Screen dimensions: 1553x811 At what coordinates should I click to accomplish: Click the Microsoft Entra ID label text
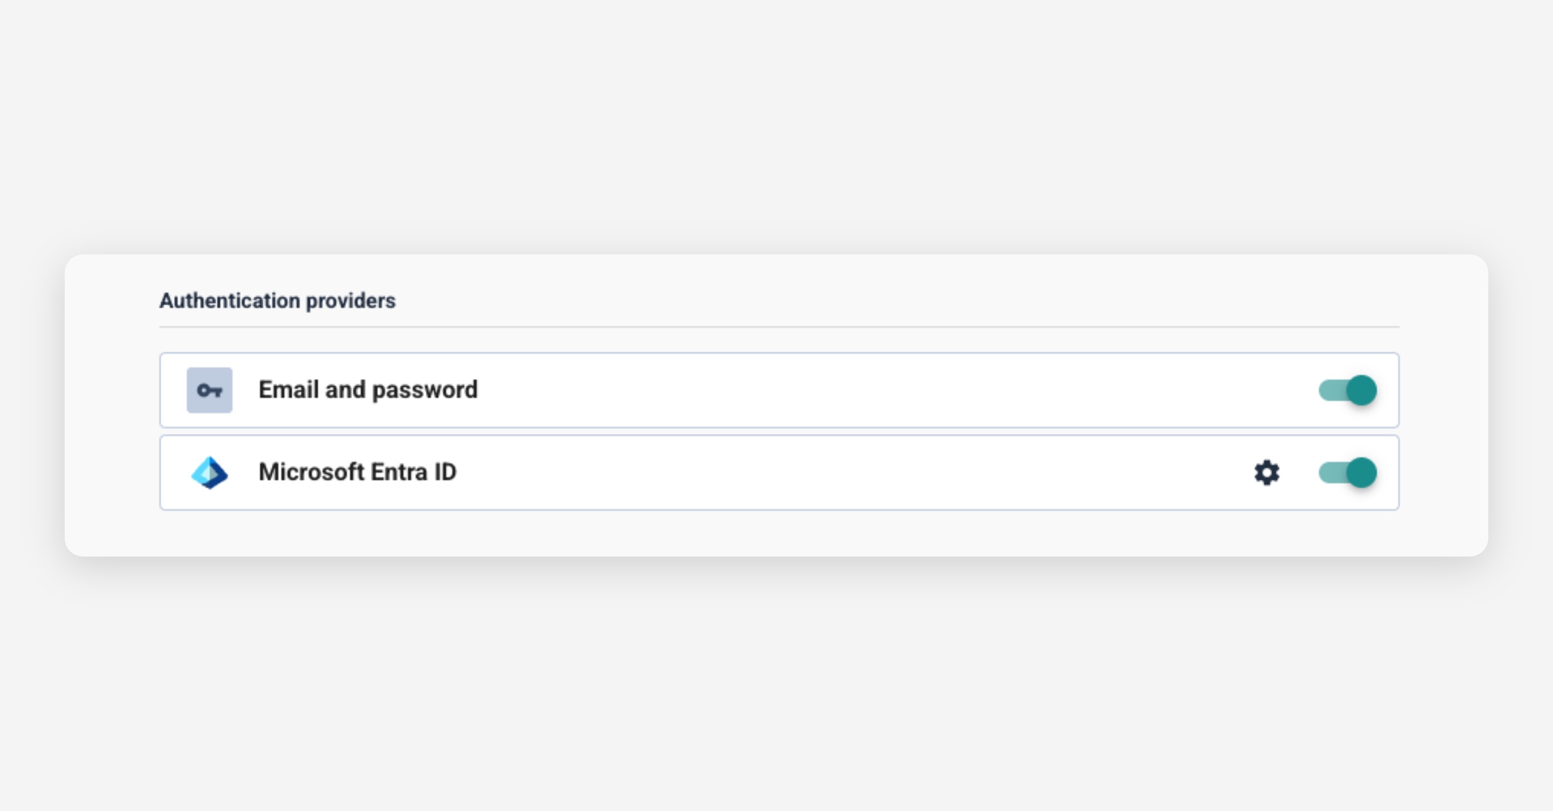tap(357, 473)
